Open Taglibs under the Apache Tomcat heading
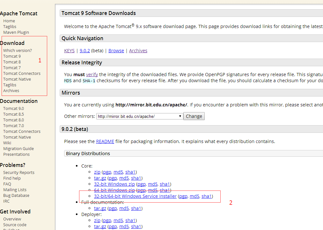323x230 pixels. tap(10, 26)
